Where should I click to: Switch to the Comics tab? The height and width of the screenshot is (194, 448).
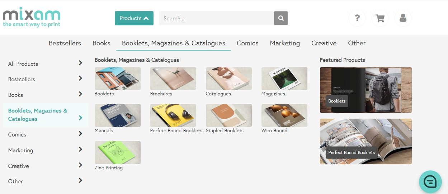pyautogui.click(x=247, y=43)
